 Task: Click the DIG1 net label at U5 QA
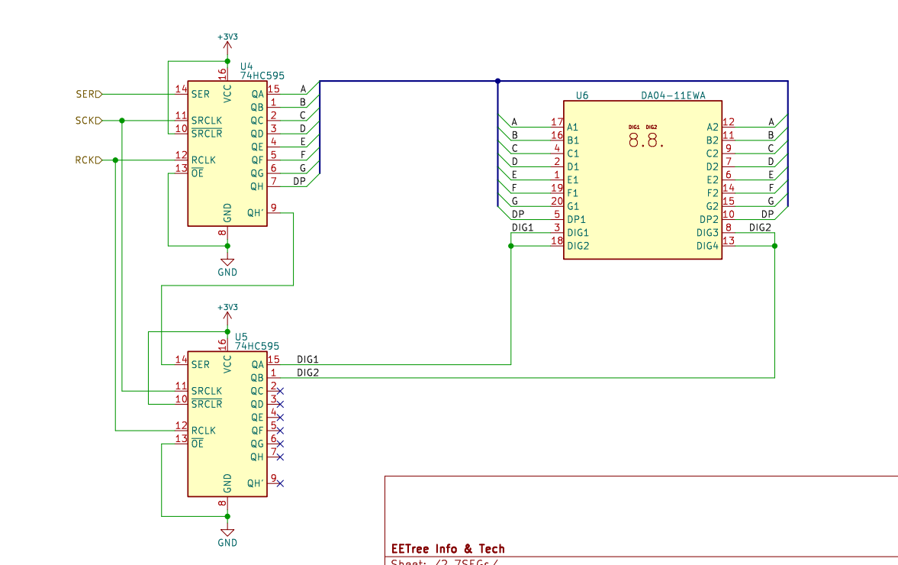[x=307, y=360]
